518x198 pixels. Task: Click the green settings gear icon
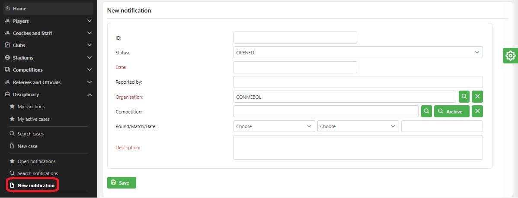[510, 56]
